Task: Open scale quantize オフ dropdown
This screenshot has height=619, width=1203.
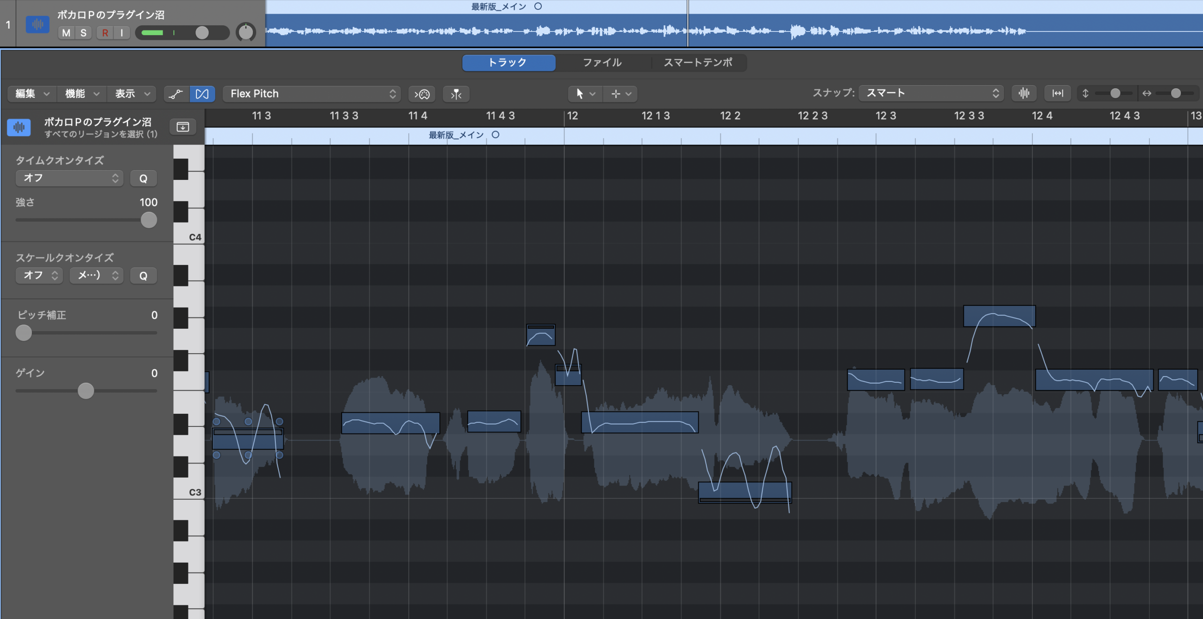Action: (x=39, y=275)
